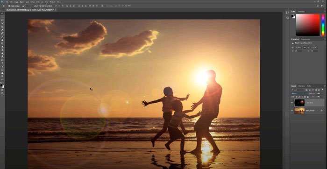
Task: Switch to the Swatches tab
Action: pyautogui.click(x=301, y=12)
